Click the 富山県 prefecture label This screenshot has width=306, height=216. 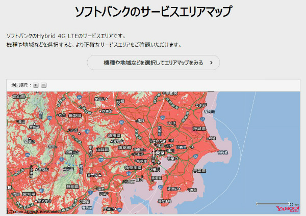click(x=19, y=97)
